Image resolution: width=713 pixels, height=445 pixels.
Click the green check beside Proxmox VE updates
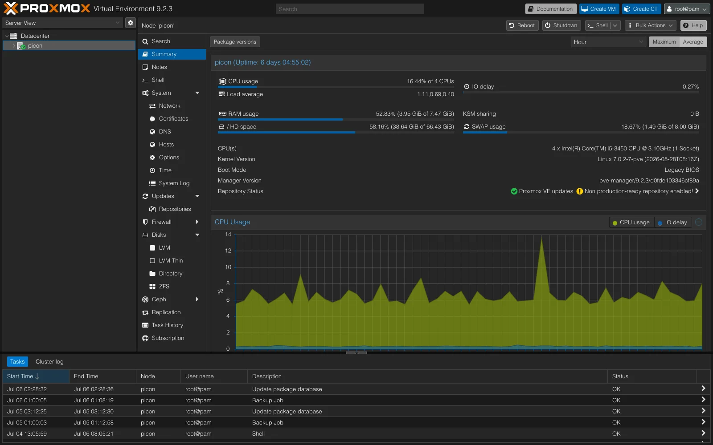pos(514,191)
